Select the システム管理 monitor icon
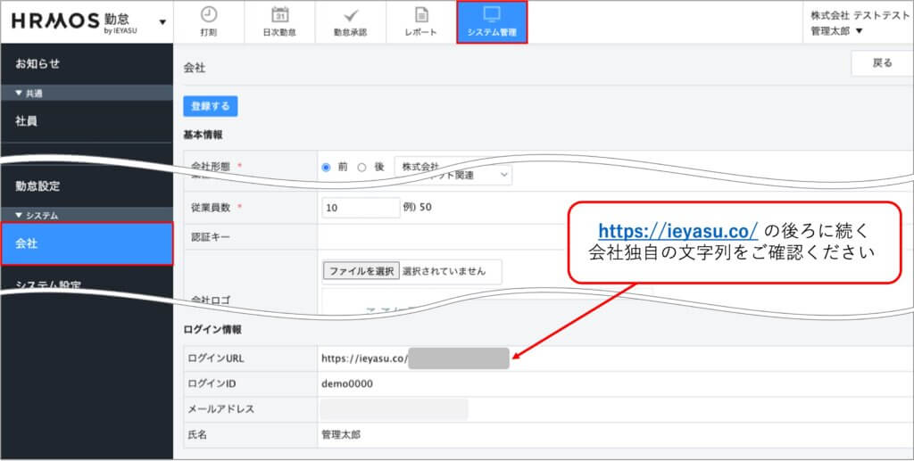Screen dimensions: 914x461 [492, 15]
